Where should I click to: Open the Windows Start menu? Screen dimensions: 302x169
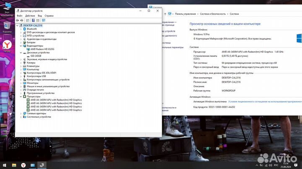tap(5, 165)
